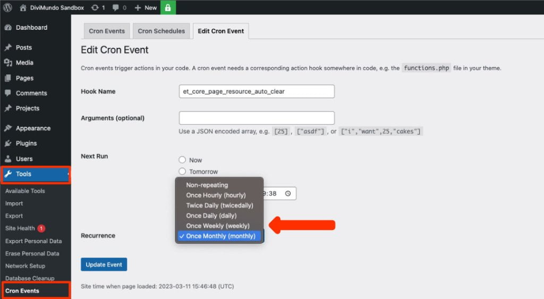Image resolution: width=544 pixels, height=299 pixels.
Task: Click the plus New icon
Action: (138, 7)
